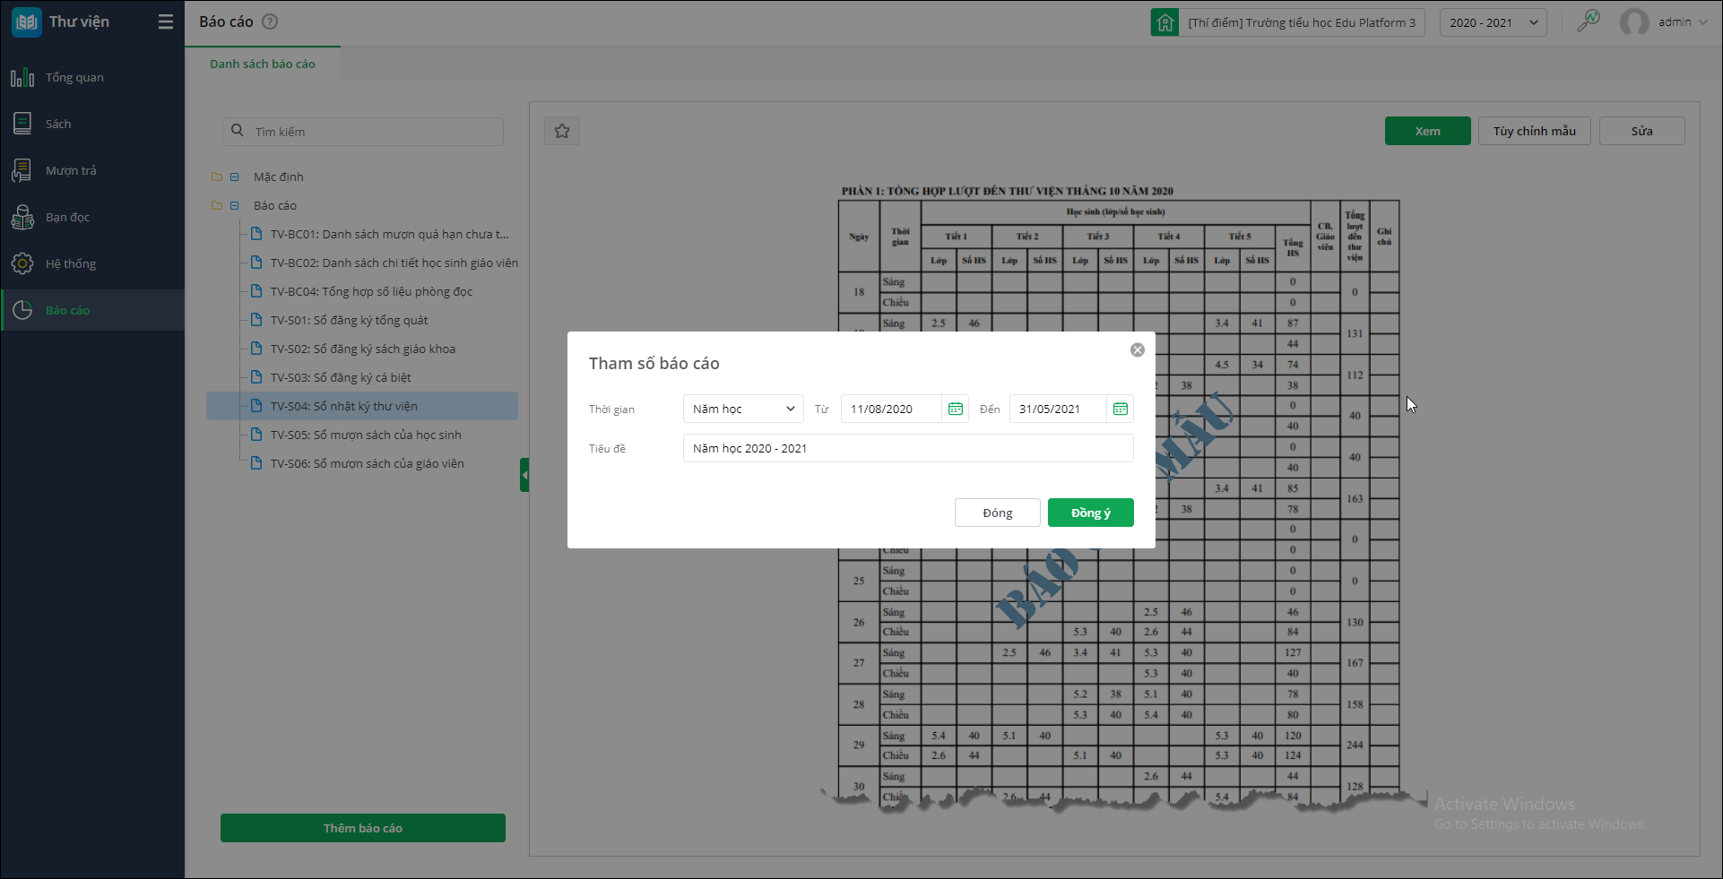Click the TV-S06 document icon

(255, 463)
